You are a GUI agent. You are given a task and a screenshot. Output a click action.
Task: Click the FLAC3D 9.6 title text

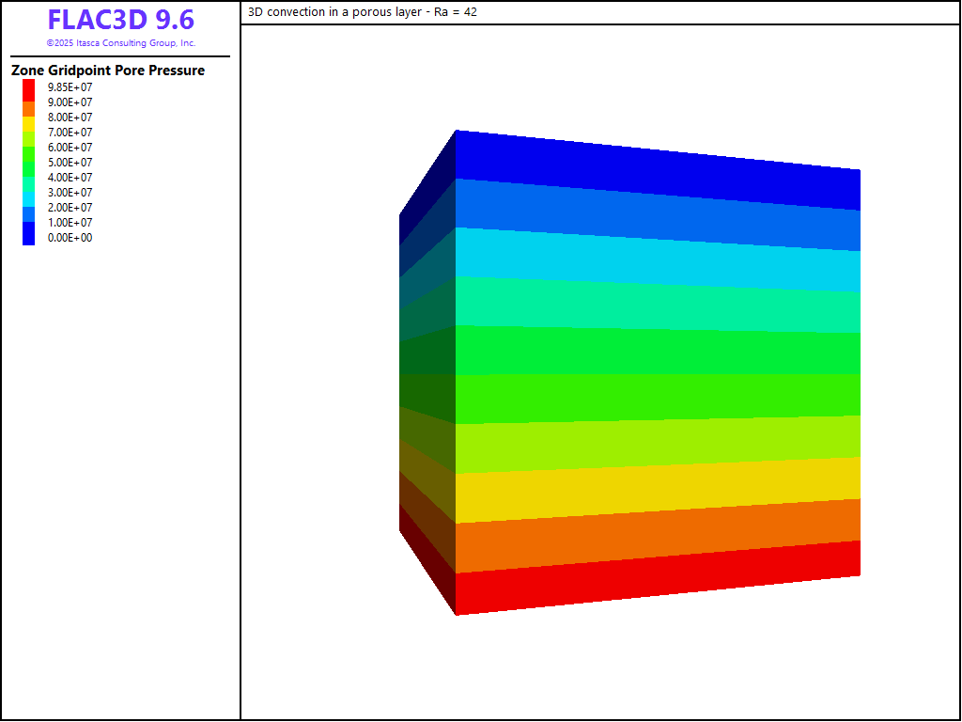pos(120,21)
